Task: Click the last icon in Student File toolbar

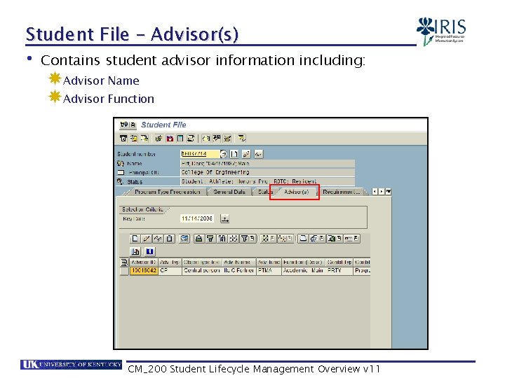Action: (241, 139)
